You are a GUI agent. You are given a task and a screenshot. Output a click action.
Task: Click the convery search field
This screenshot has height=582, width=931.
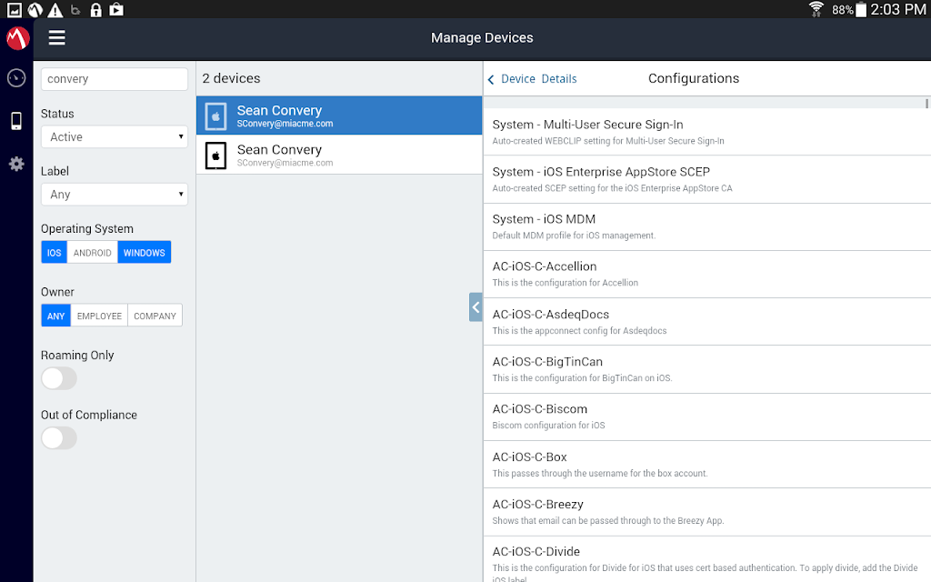point(115,79)
